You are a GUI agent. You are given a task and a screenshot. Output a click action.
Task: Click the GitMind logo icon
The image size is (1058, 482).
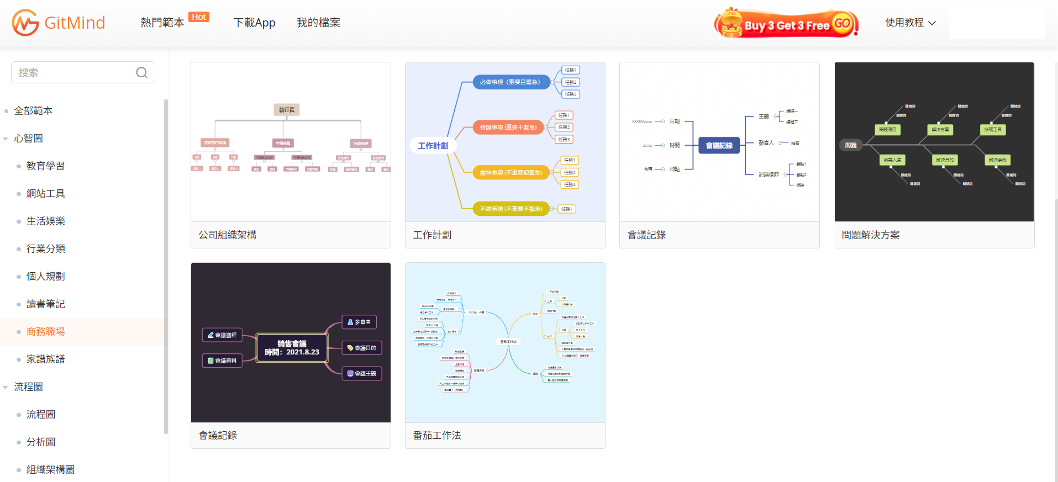pyautogui.click(x=25, y=23)
